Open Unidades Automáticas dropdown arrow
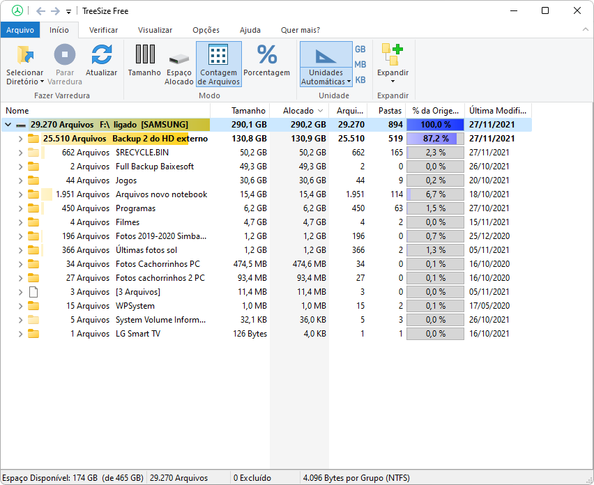The image size is (594, 485). (x=349, y=82)
